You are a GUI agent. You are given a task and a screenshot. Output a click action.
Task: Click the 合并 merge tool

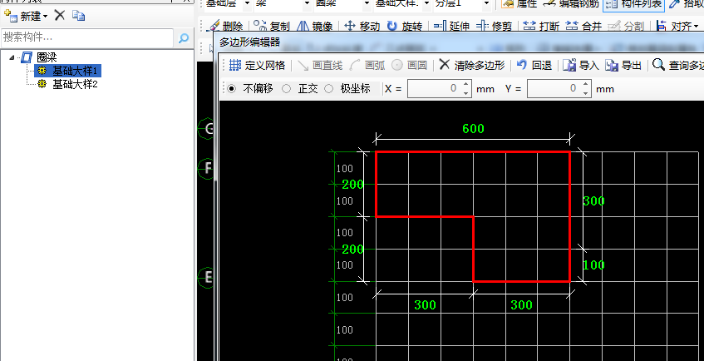tap(583, 26)
